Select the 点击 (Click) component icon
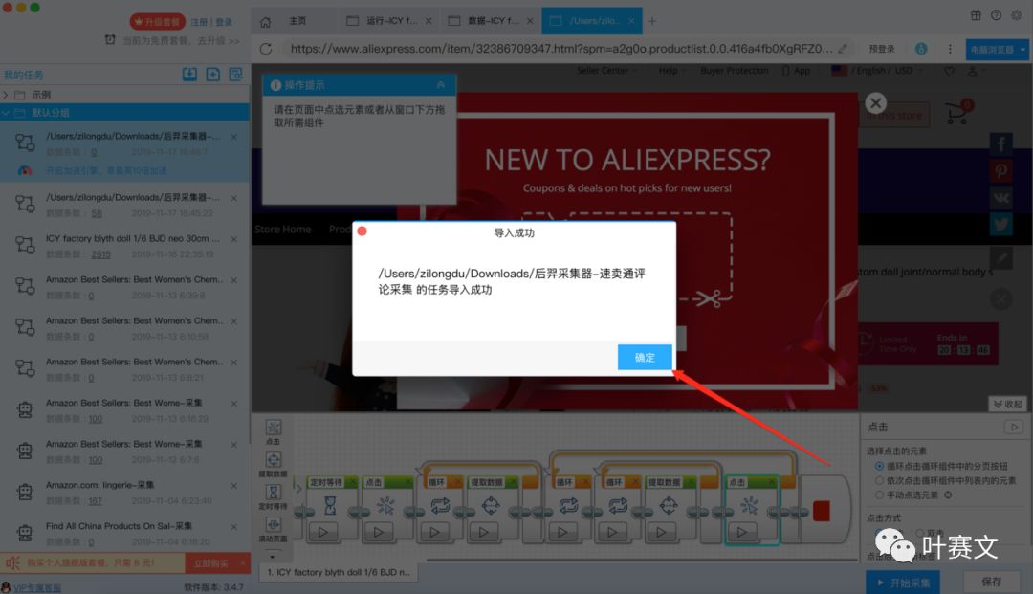Image resolution: width=1033 pixels, height=594 pixels. point(274,428)
